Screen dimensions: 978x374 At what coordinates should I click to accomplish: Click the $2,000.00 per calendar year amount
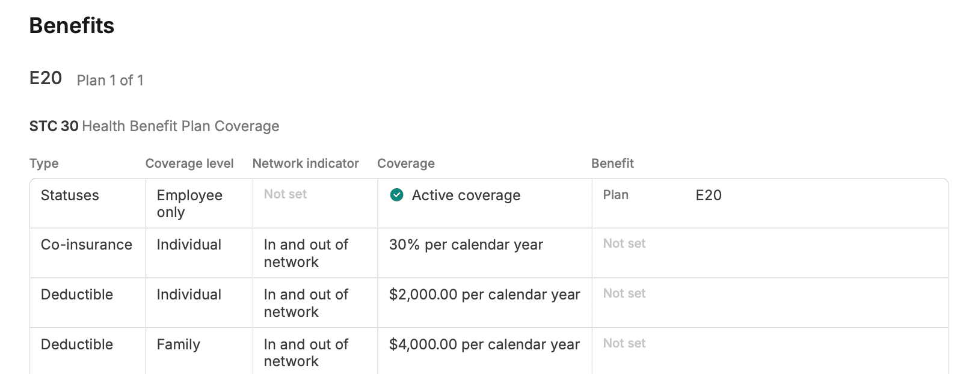click(485, 294)
